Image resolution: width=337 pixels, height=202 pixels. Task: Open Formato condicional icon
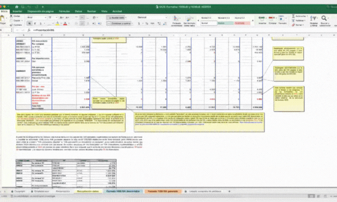pos(176,19)
